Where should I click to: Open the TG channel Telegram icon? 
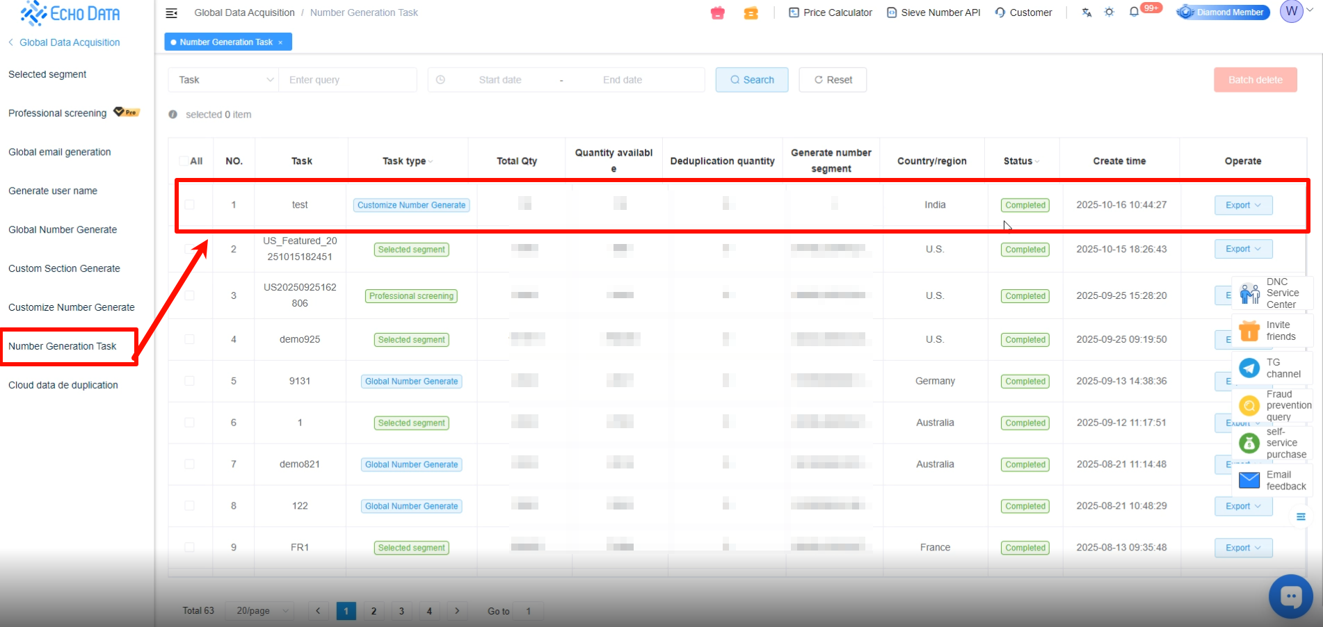(x=1249, y=368)
